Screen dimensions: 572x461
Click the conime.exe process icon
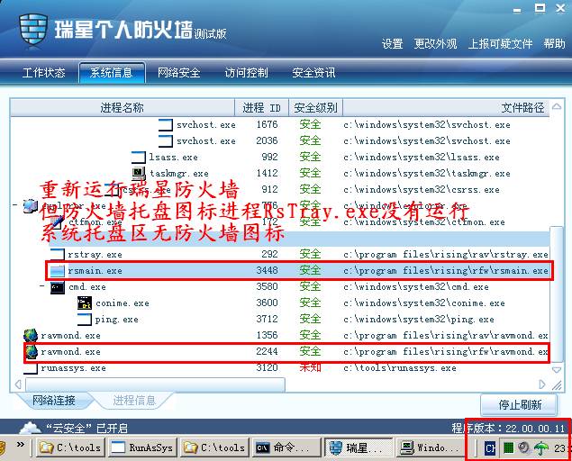tap(85, 303)
